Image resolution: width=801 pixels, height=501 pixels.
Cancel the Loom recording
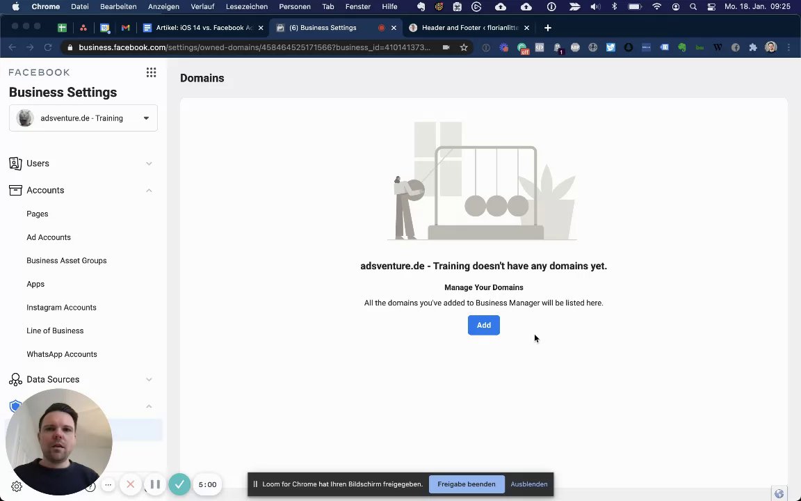(130, 484)
